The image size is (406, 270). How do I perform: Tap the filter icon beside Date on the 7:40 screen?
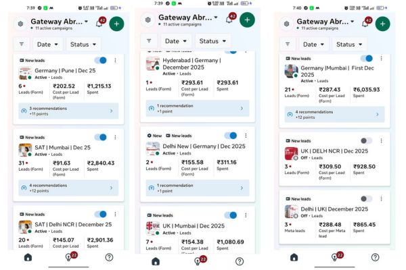(288, 44)
